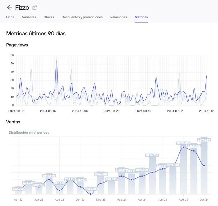Go to Descuentos y promociones tab
218x206 pixels.
82,17
